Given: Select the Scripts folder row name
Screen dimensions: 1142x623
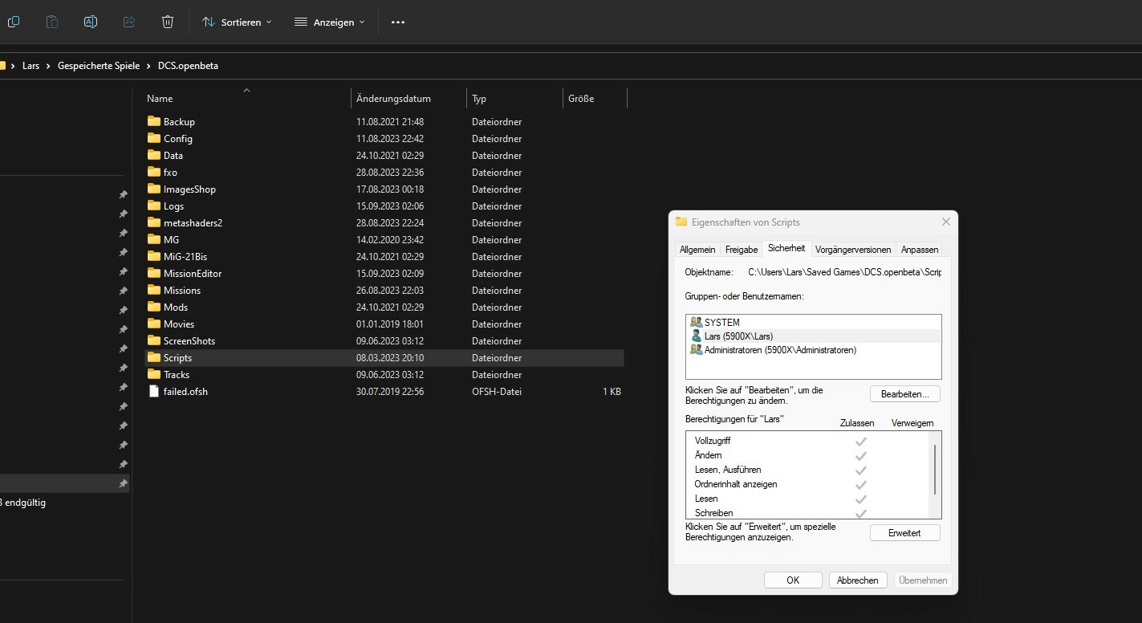Looking at the screenshot, I should click(x=177, y=357).
